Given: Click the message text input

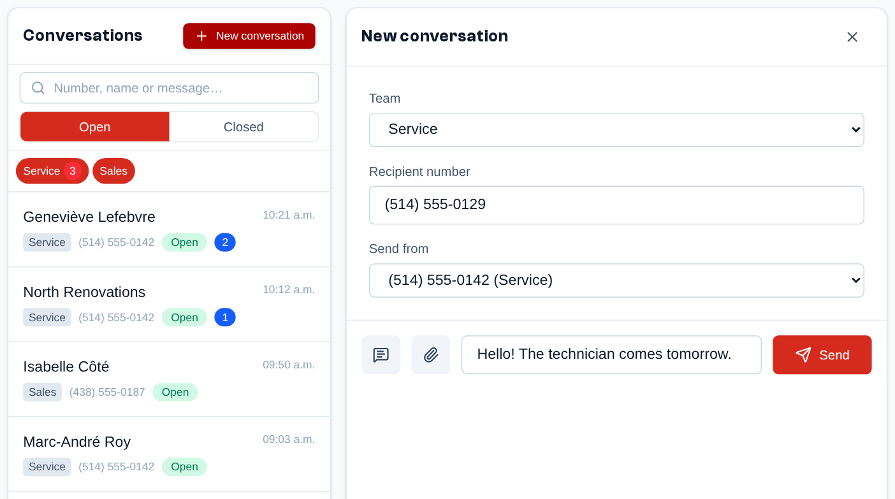Looking at the screenshot, I should point(611,355).
